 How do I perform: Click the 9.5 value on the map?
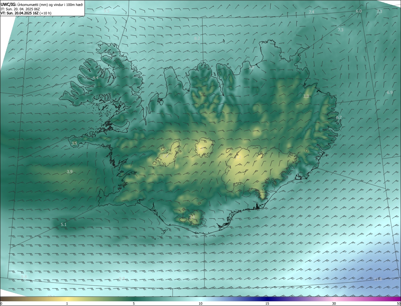[x=107, y=11]
